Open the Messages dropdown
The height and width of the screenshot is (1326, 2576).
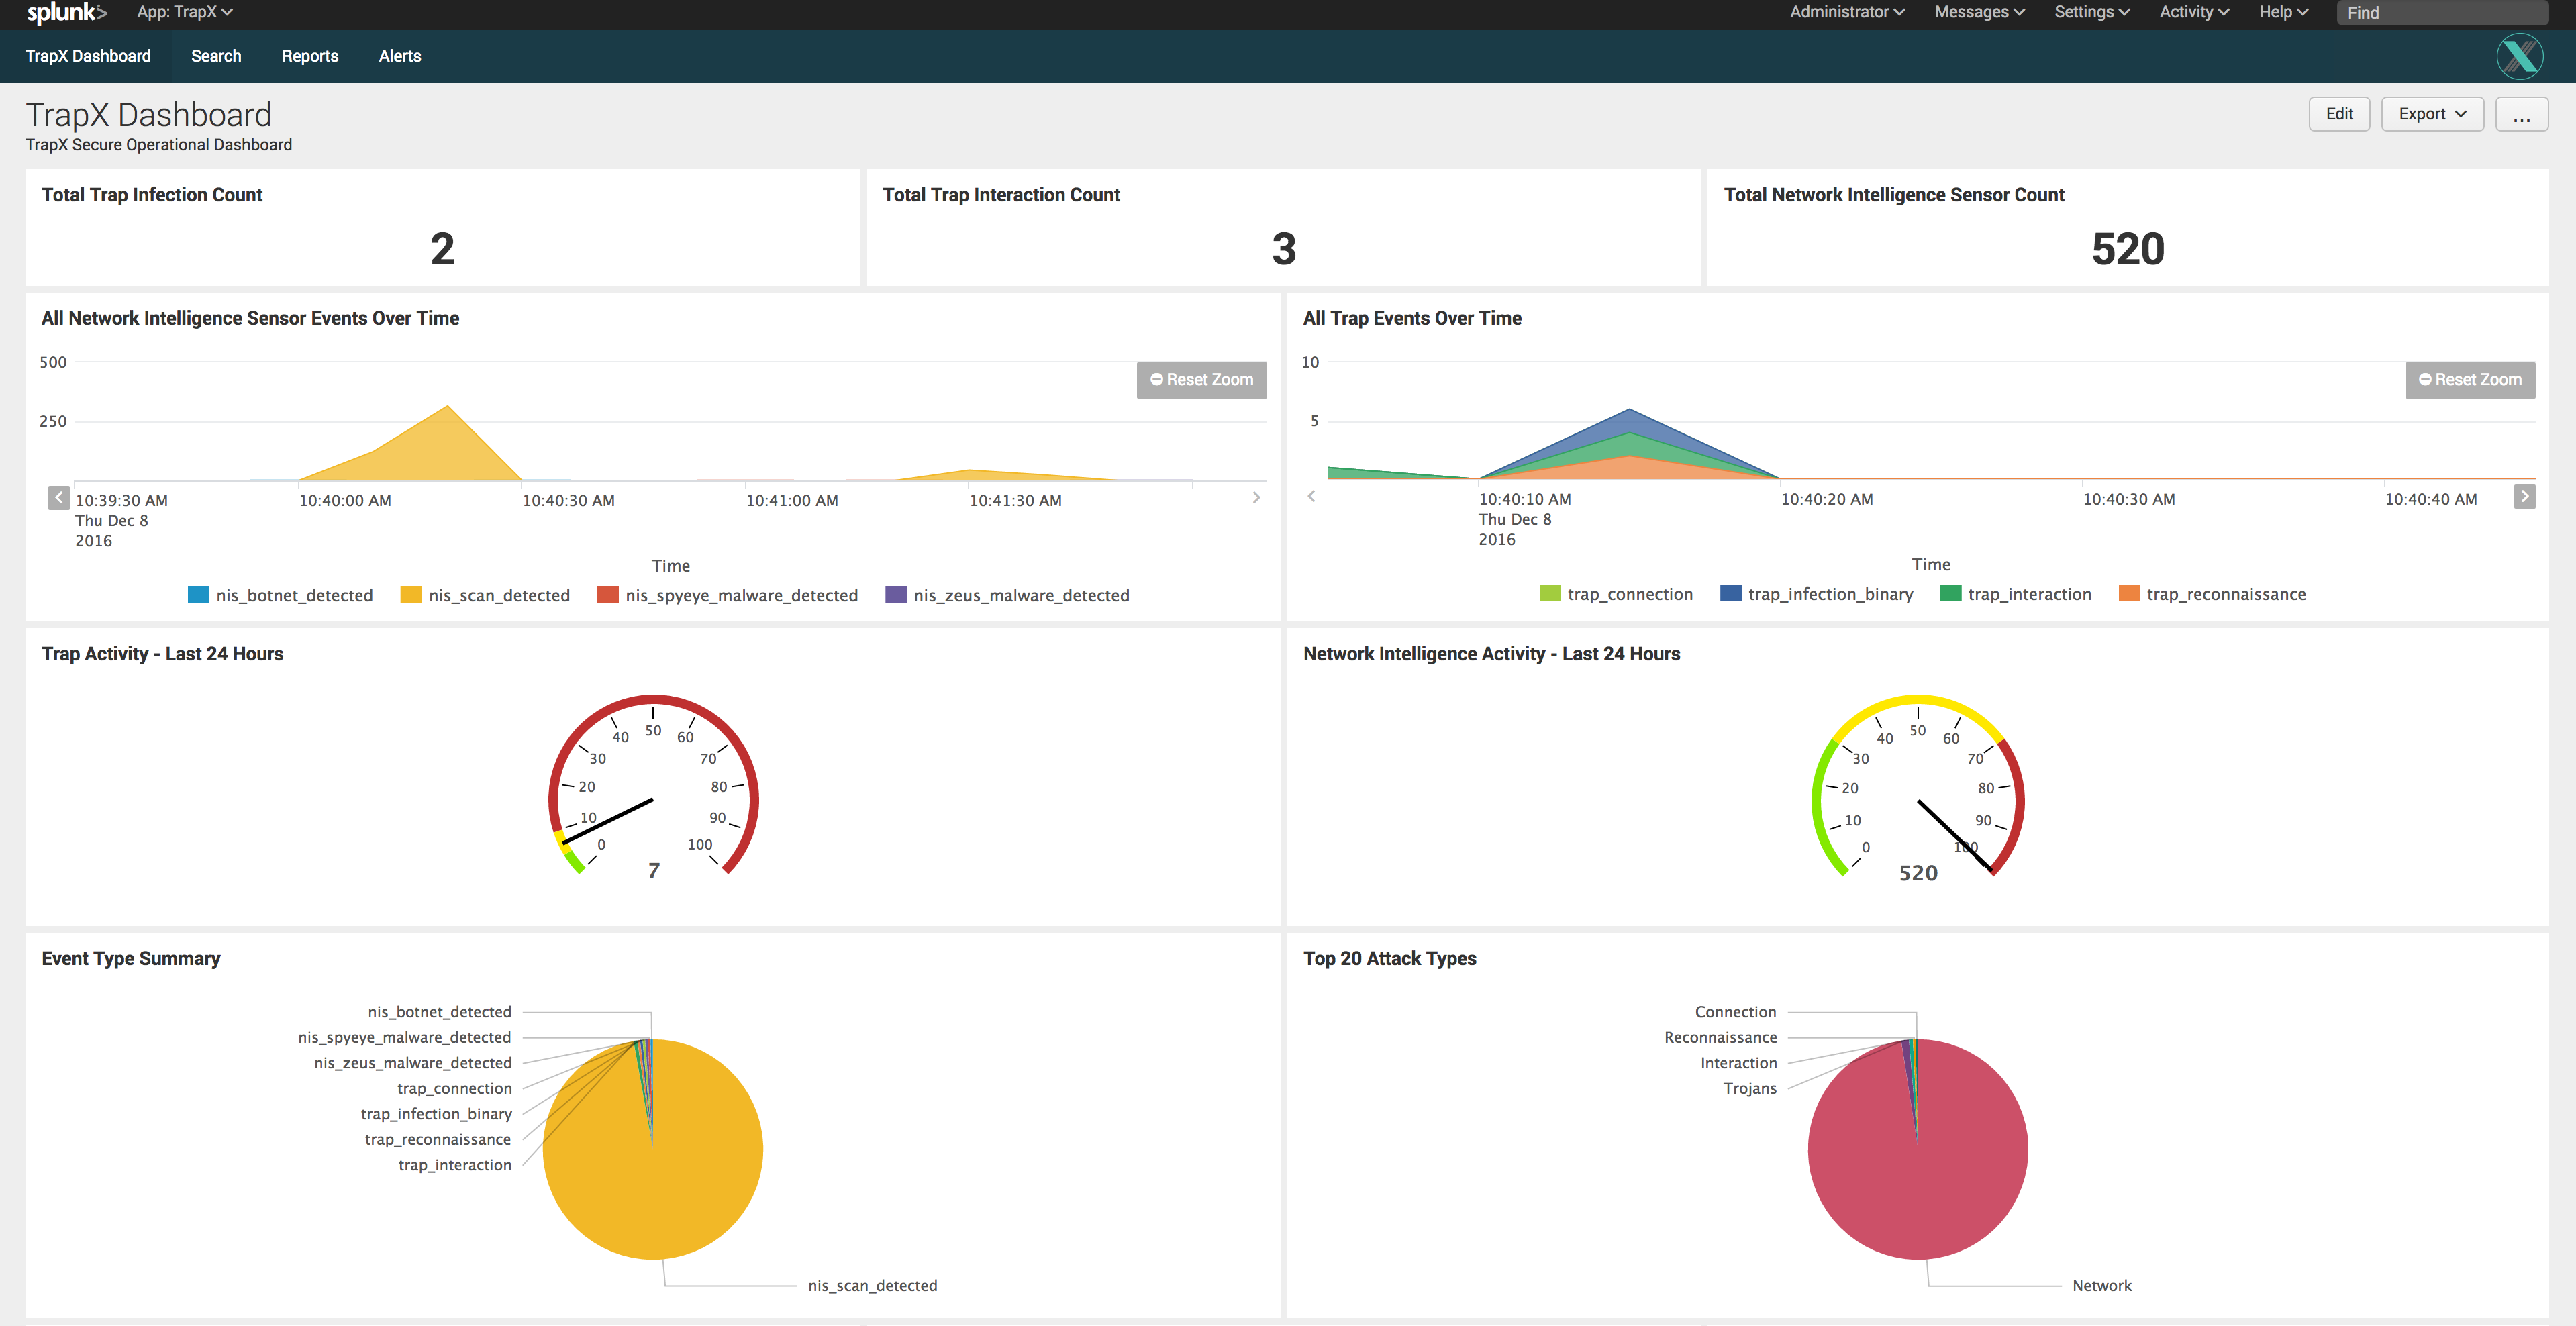point(1979,12)
